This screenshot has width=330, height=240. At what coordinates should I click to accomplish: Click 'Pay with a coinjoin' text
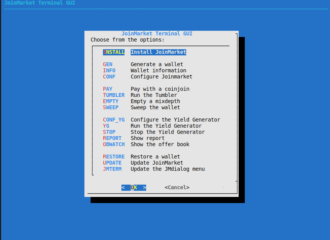click(x=160, y=89)
